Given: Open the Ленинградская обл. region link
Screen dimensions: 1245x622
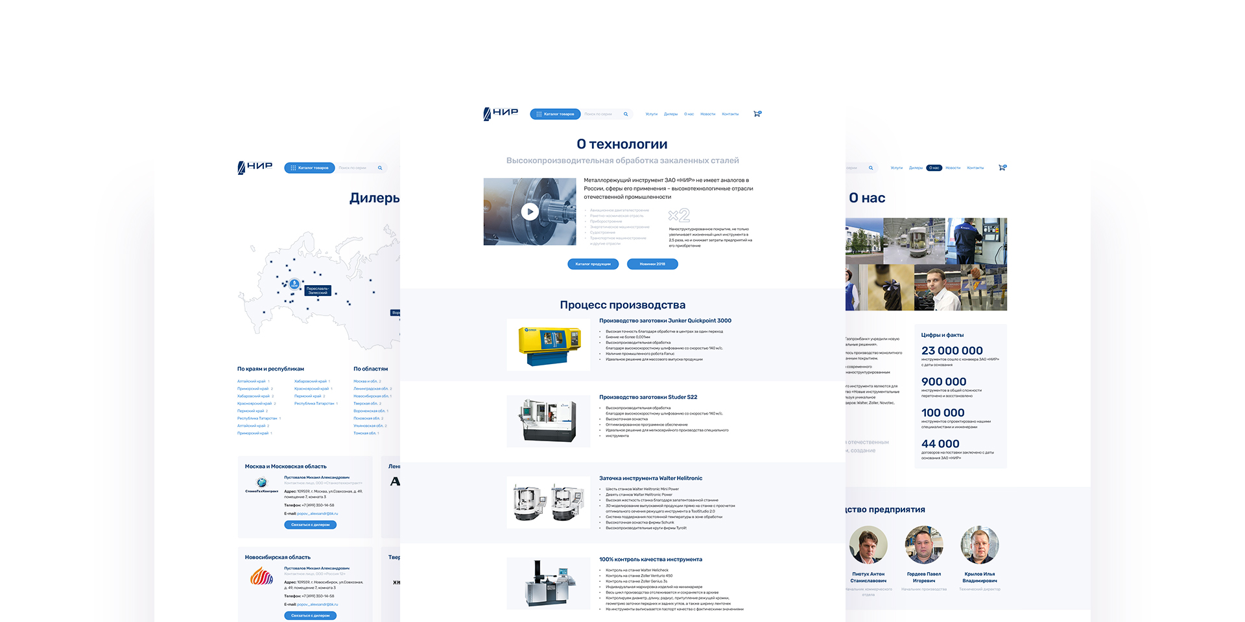Looking at the screenshot, I should coord(372,389).
